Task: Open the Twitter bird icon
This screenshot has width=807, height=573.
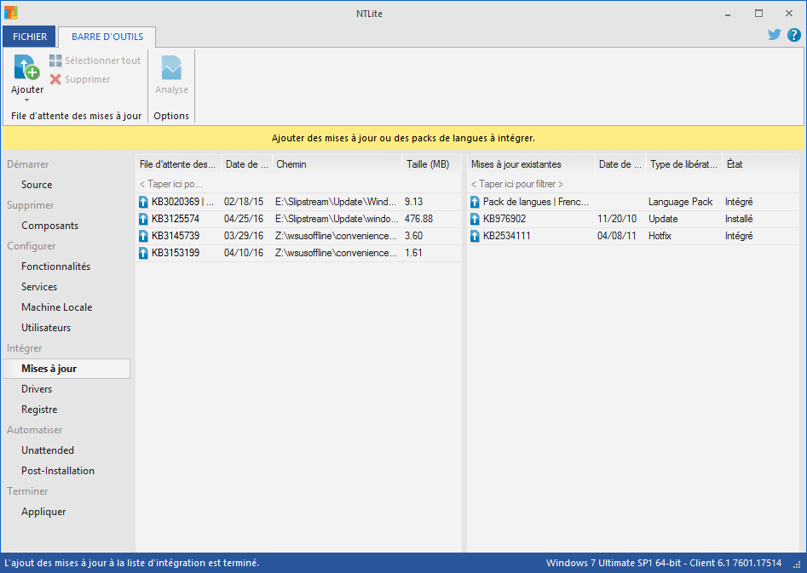Action: (774, 35)
